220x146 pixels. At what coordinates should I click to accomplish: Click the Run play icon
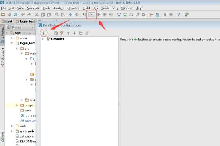click(x=99, y=14)
